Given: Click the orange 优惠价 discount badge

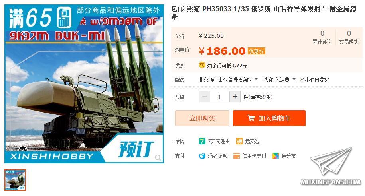Looking at the screenshot, I should pyautogui.click(x=256, y=51).
